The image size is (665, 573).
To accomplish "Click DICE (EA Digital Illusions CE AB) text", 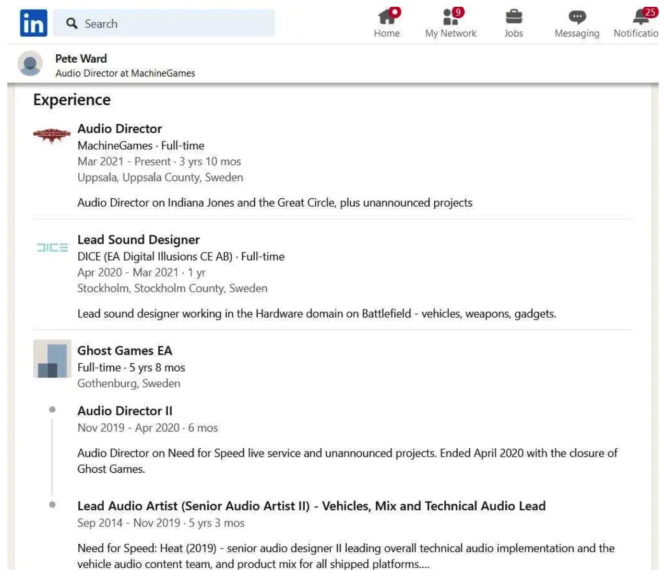I will tap(155, 257).
